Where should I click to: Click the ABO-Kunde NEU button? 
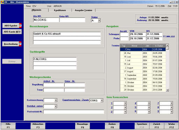(12, 32)
